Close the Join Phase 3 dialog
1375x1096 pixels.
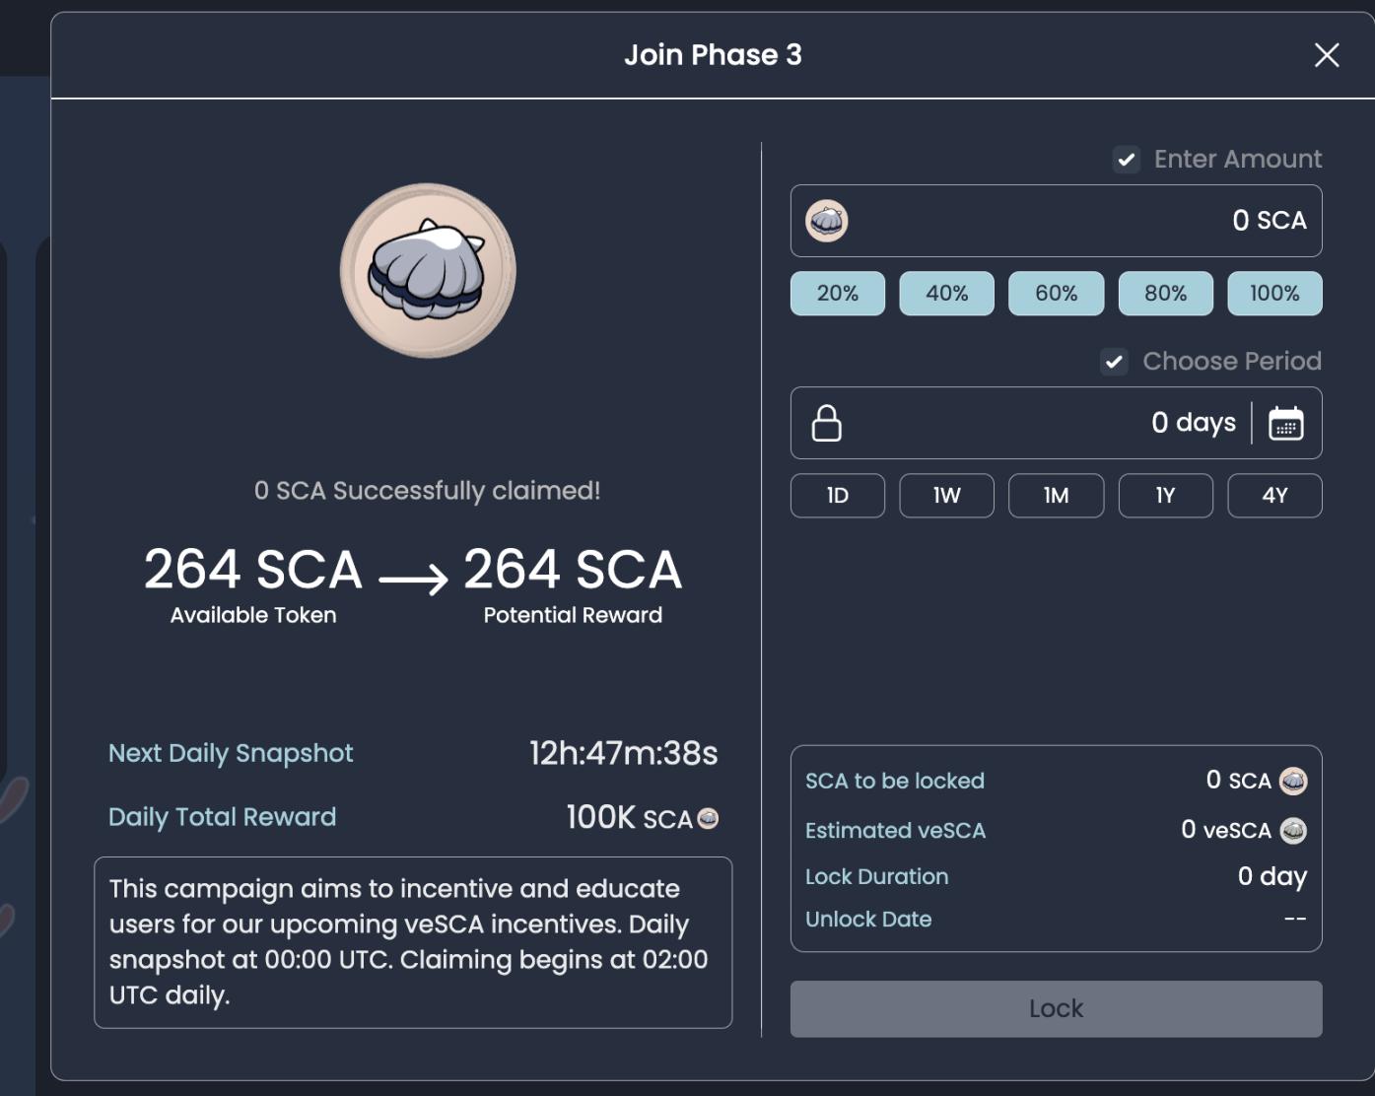click(1327, 55)
